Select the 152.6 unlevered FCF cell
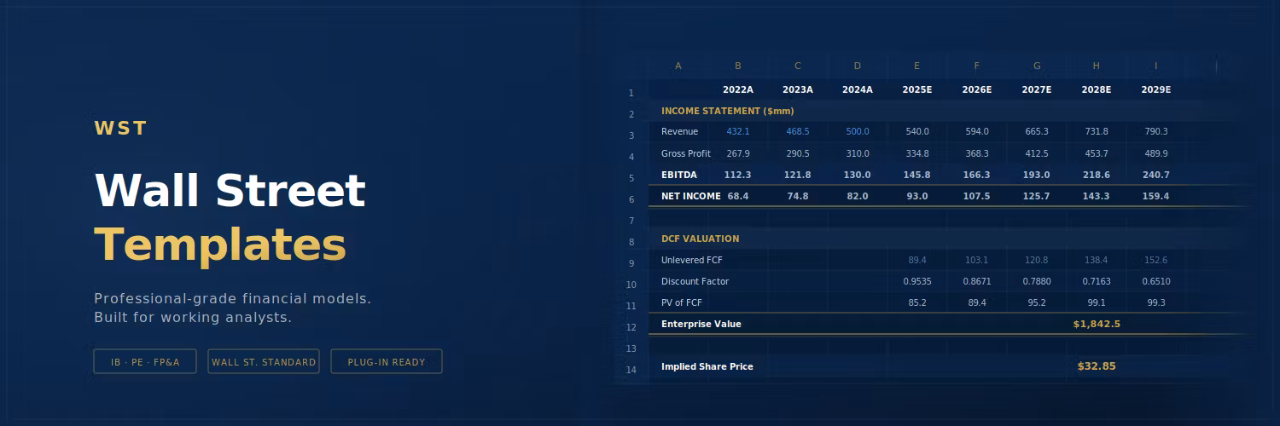The width and height of the screenshot is (1280, 426). pos(1156,260)
